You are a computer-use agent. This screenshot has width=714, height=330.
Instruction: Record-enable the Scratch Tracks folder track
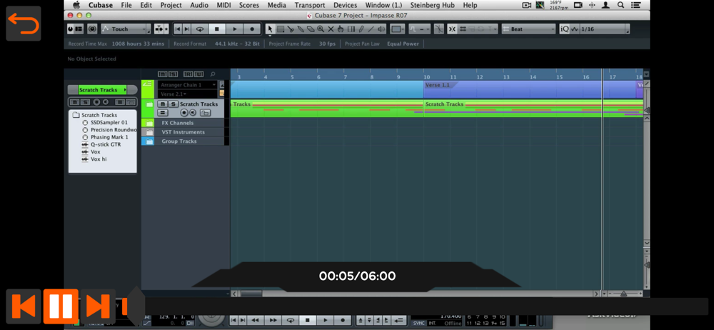[184, 113]
